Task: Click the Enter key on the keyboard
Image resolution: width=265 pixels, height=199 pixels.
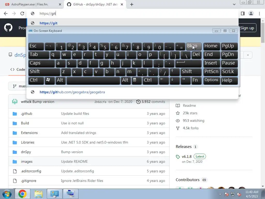Action: 188,63
